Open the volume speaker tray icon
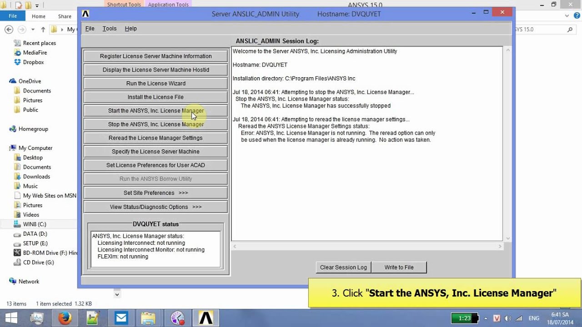This screenshot has height=327, width=582. click(507, 318)
